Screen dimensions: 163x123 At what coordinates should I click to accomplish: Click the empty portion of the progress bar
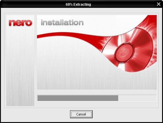click(137, 98)
